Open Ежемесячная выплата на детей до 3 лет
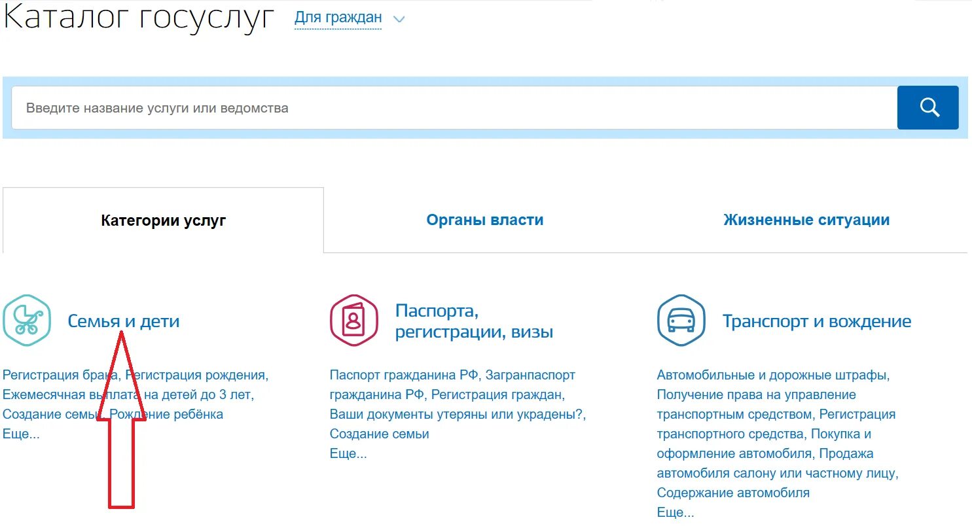 click(127, 395)
